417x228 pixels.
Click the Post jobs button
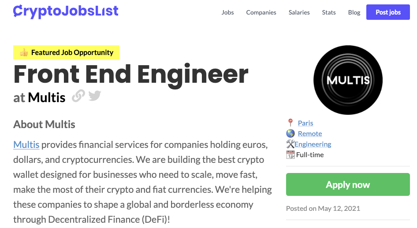pyautogui.click(x=388, y=12)
